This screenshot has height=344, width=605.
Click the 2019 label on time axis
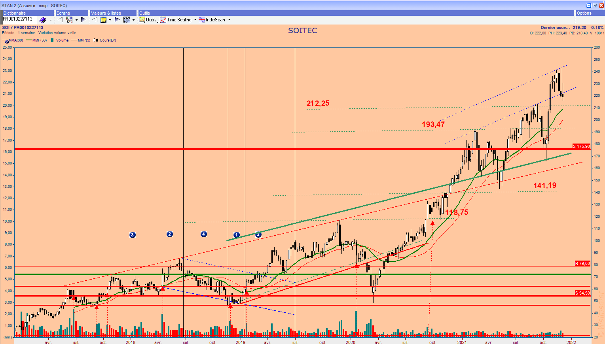[241, 342]
